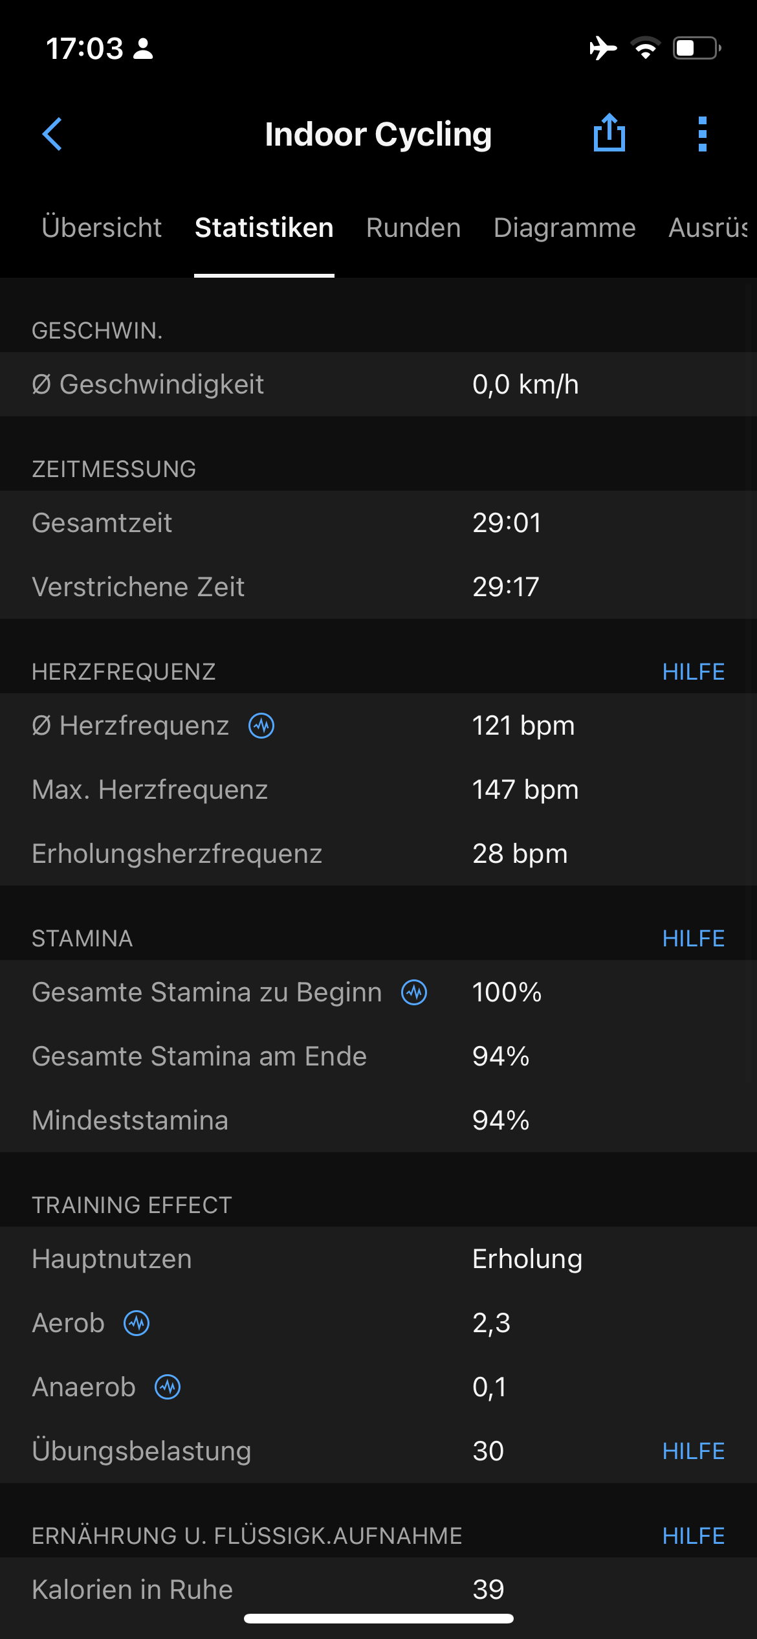Open HILFE for Stamina section
This screenshot has width=757, height=1639.
click(x=694, y=939)
